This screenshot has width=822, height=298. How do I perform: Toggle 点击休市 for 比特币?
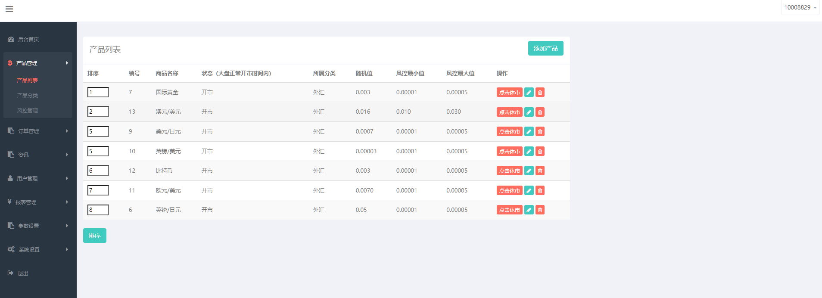coord(509,171)
